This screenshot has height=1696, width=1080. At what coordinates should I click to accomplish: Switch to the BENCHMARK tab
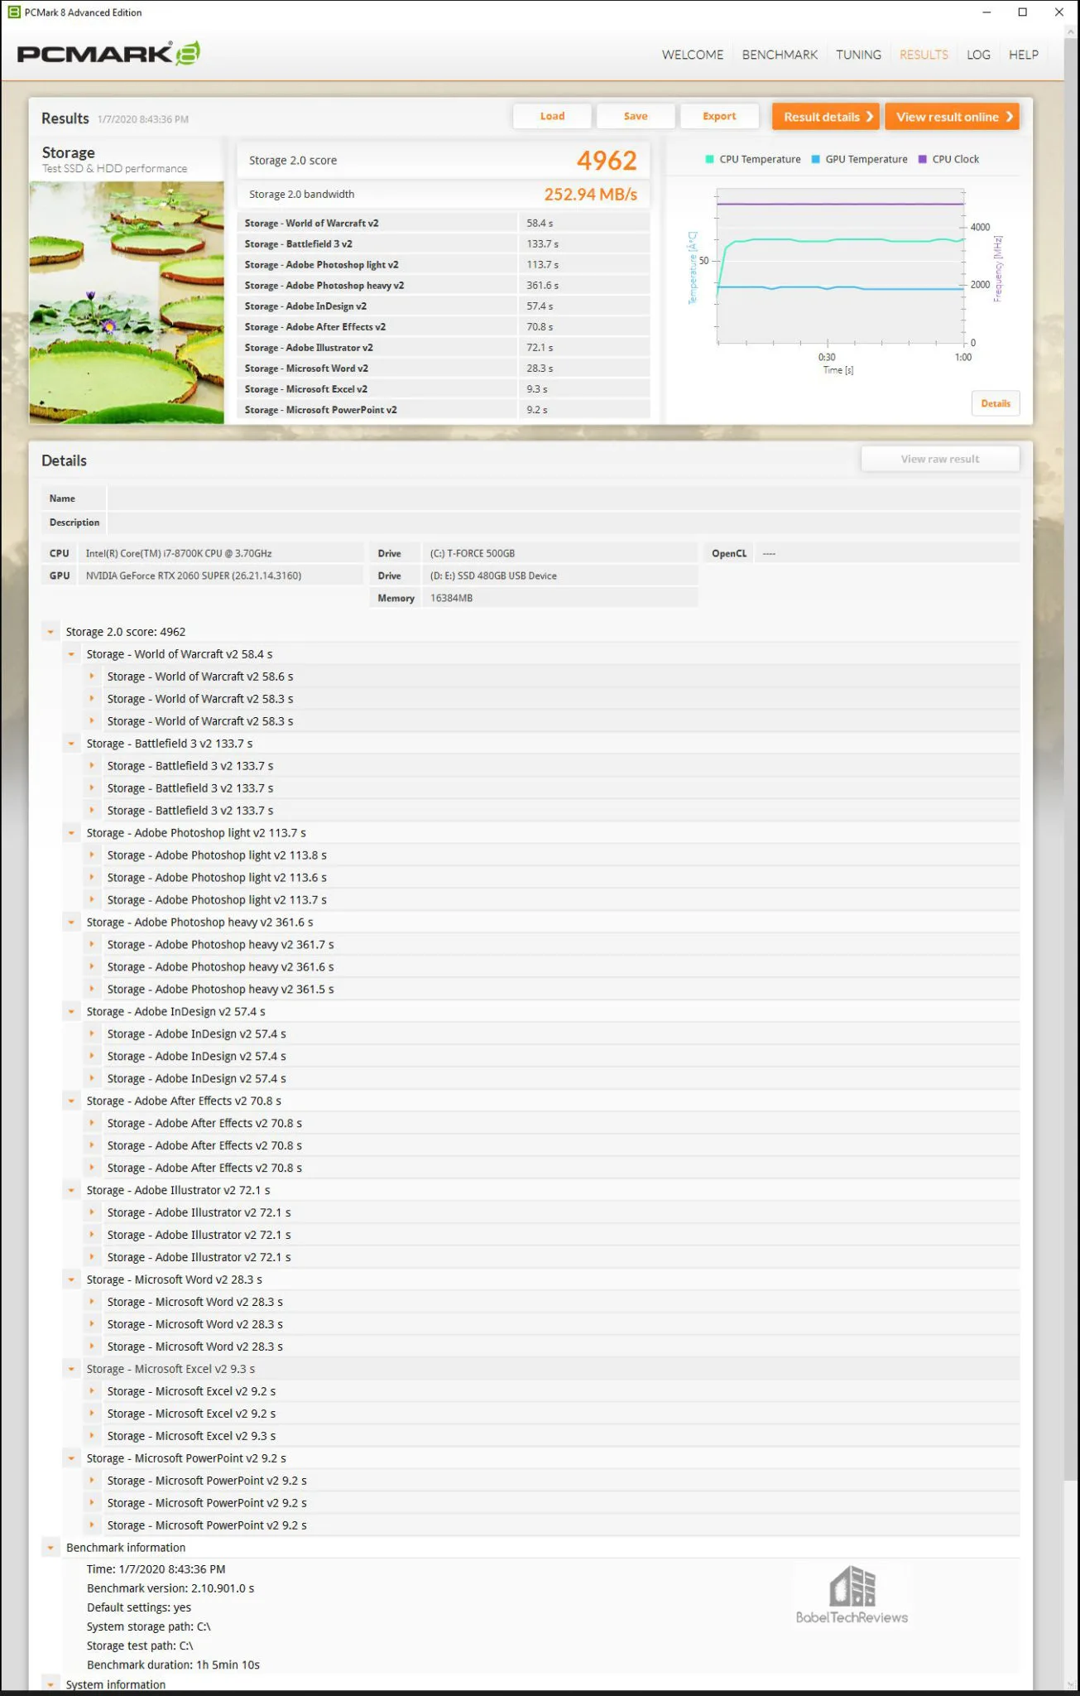point(780,55)
